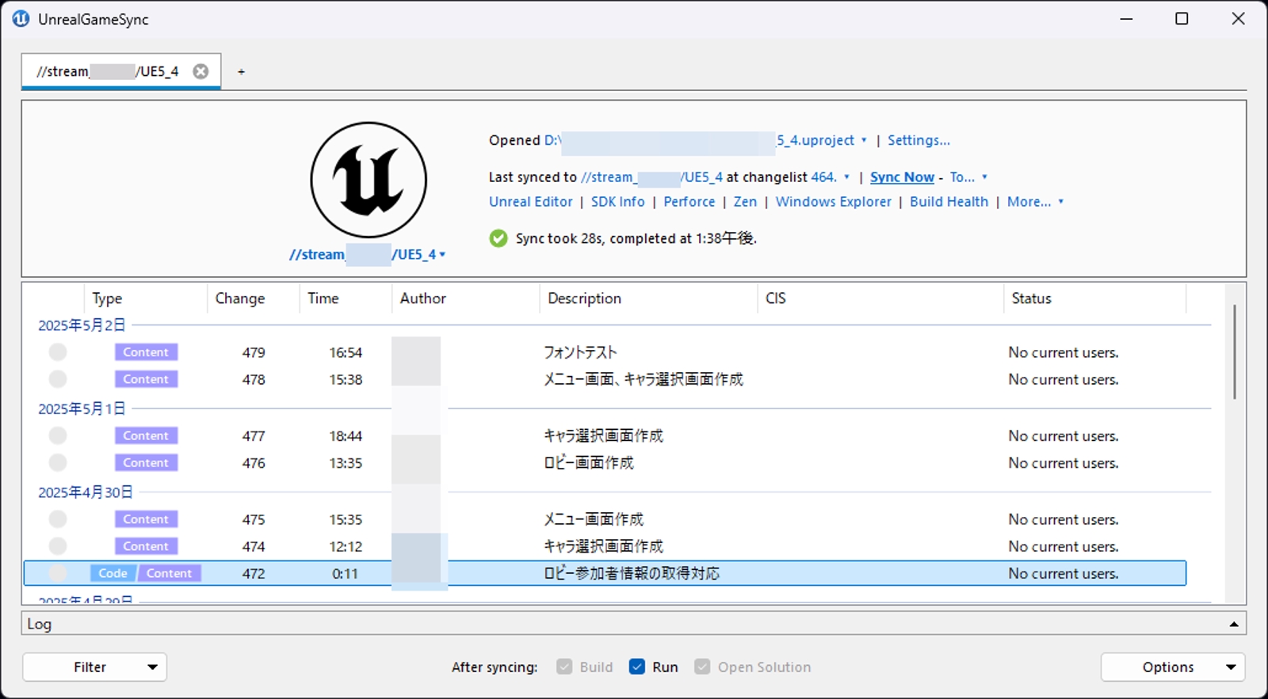Select changelist 479 フォントテスト row description
The height and width of the screenshot is (699, 1268).
pos(580,352)
